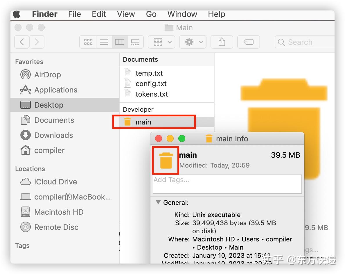Screen dimensions: 345x274
Task: Select the main executable file
Action: point(167,122)
